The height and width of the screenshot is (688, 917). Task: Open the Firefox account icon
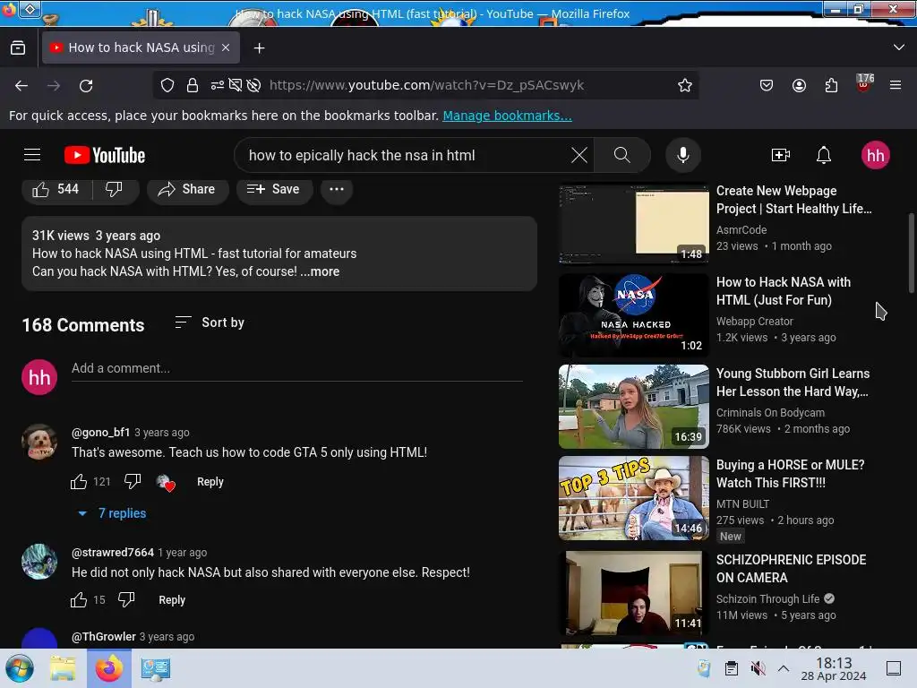(799, 85)
